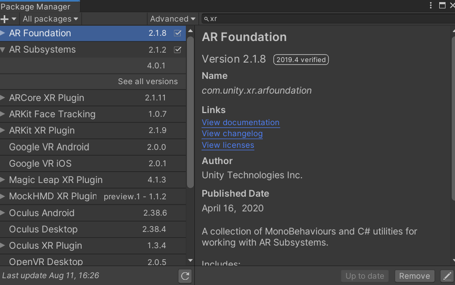This screenshot has width=455, height=285.
Task: Select Google VR Android package
Action: [x=93, y=147]
